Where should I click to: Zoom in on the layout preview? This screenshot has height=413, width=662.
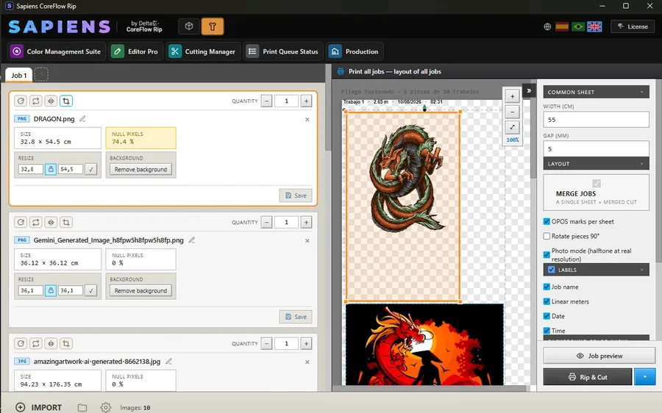[512, 96]
